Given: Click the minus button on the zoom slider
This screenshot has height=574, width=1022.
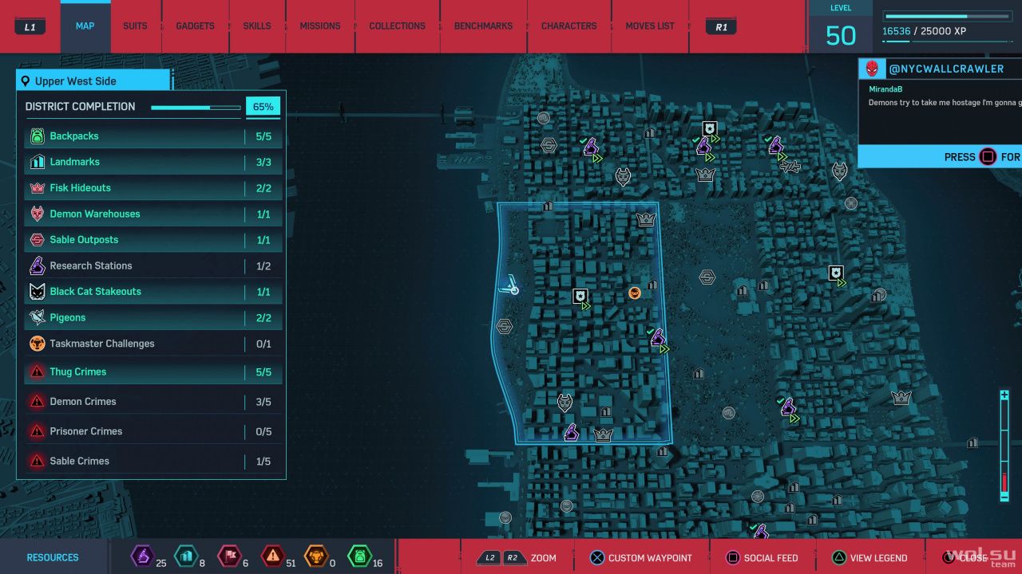Looking at the screenshot, I should point(1004,497).
